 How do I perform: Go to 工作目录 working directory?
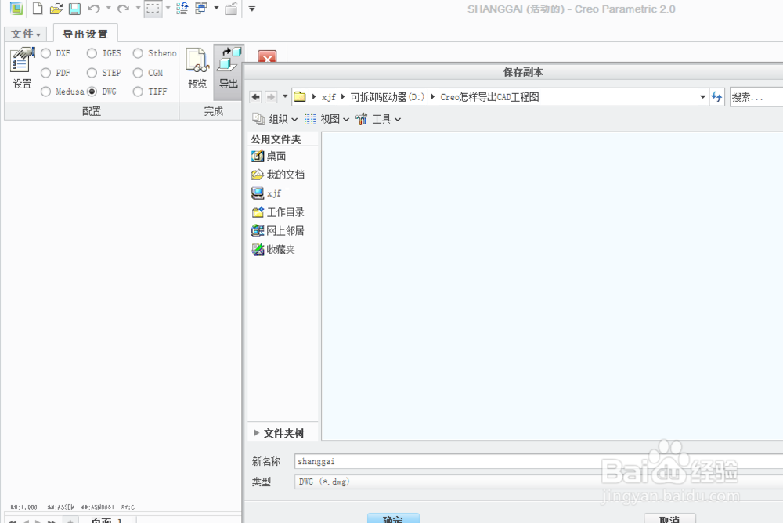click(x=278, y=212)
